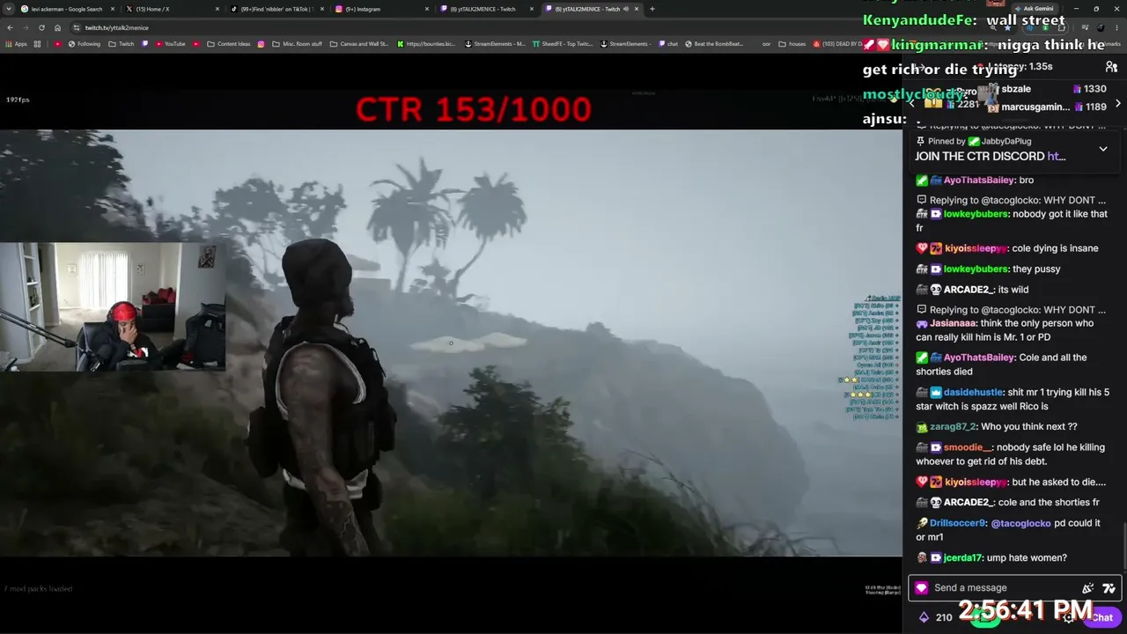Screen dimensions: 1127x634
Task: Click sbzale in the gift leaderboard
Action: pos(1016,89)
